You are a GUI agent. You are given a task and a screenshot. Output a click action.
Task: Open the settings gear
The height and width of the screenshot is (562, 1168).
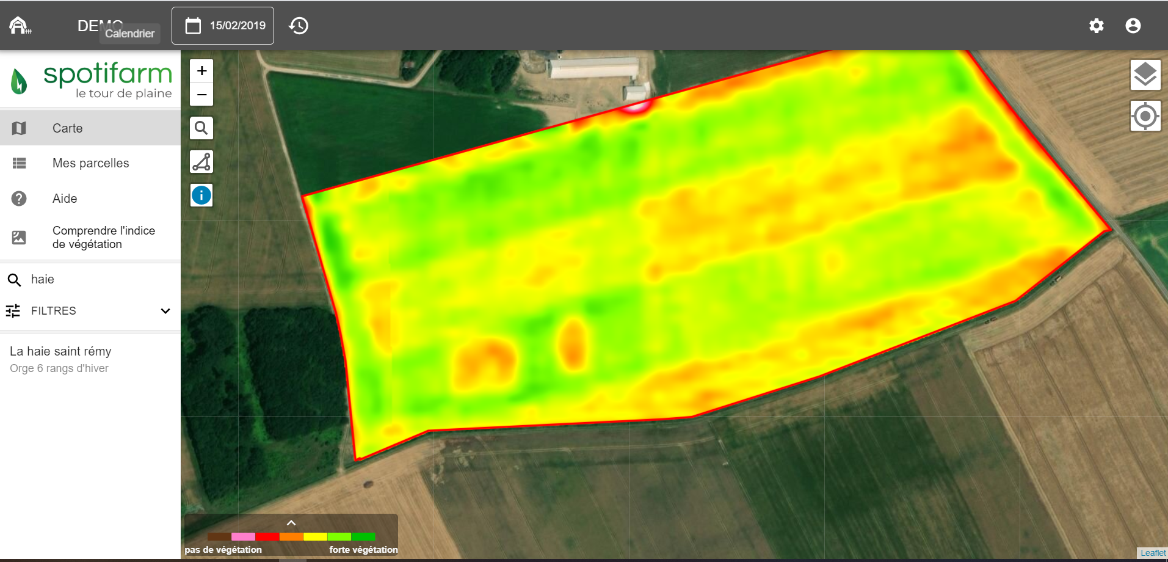pos(1096,26)
